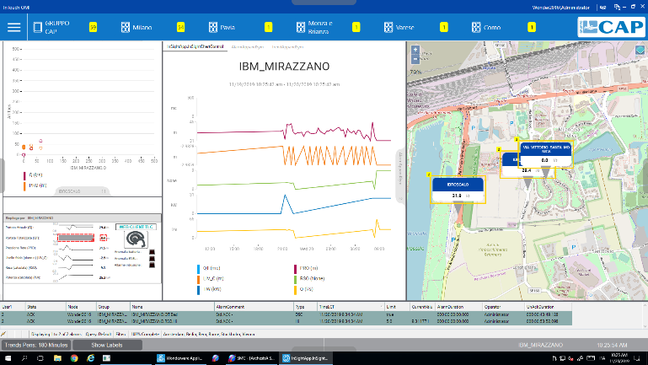Viewport: 648px width, 365px height.
Task: Switch to the third grayed chart tab
Action: click(x=287, y=47)
